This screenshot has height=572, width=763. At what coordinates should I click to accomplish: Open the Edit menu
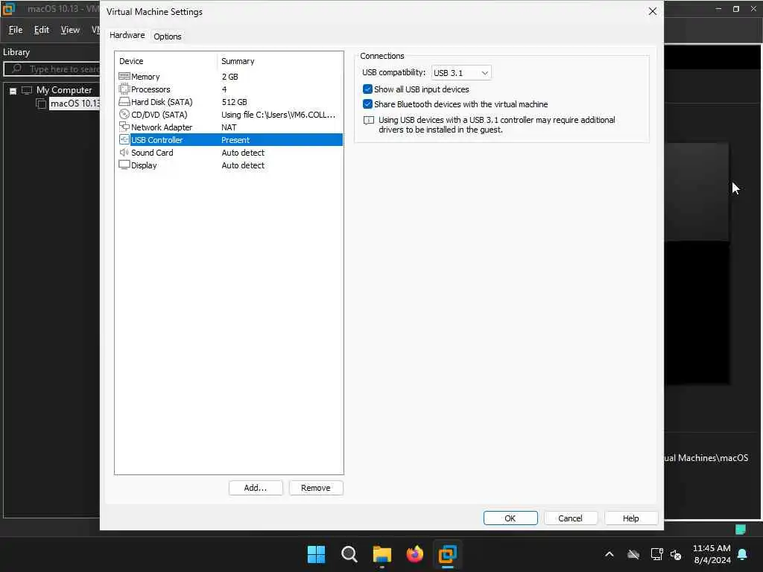pos(42,30)
